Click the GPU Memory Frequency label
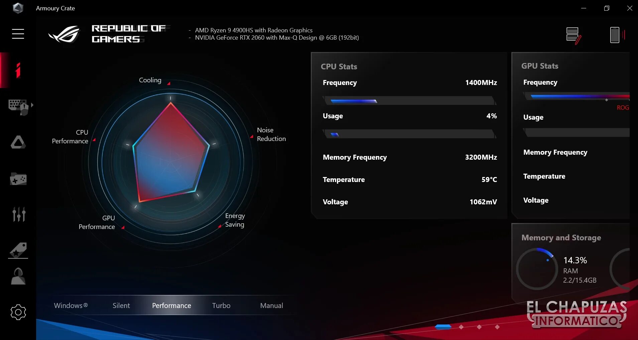Screen dimensions: 638x340 555,152
